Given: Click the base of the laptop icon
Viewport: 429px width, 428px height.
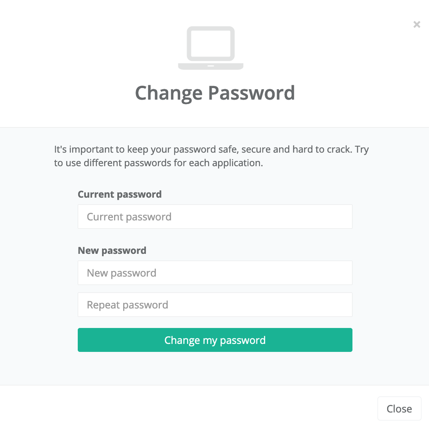Looking at the screenshot, I should pyautogui.click(x=211, y=67).
